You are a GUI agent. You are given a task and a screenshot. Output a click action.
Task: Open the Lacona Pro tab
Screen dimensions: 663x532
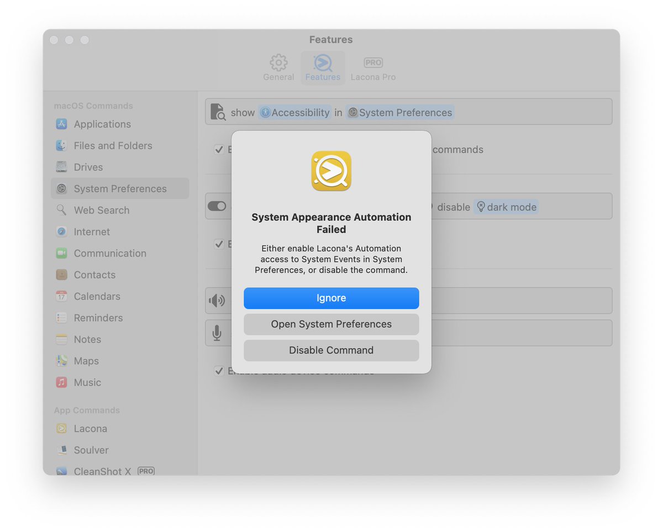point(373,68)
